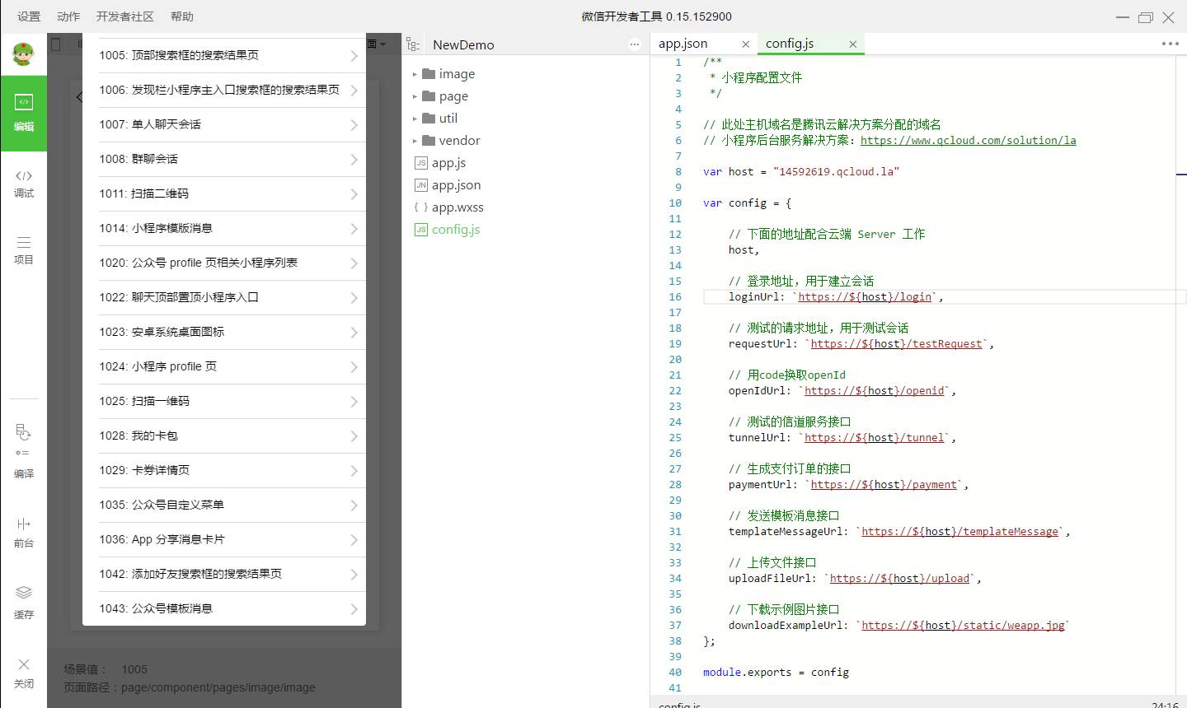This screenshot has height=708, width=1187.
Task: Select the 编辑 (Edit) sidebar icon
Action: (23, 114)
